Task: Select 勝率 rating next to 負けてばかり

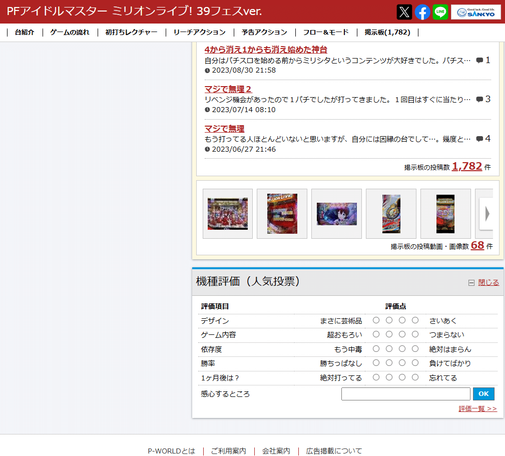Action: coord(415,363)
